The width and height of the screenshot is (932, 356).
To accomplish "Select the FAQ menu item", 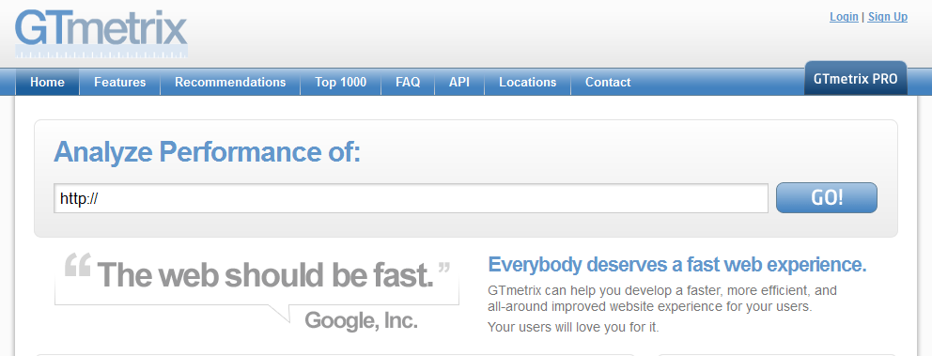I will pyautogui.click(x=408, y=82).
